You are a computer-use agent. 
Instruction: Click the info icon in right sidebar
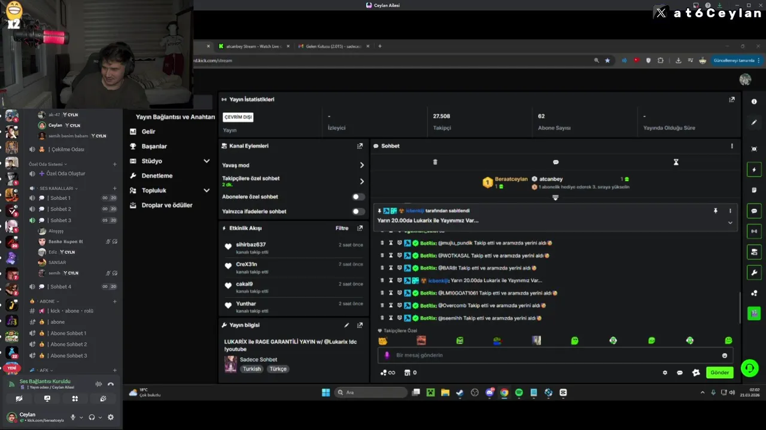tap(754, 102)
